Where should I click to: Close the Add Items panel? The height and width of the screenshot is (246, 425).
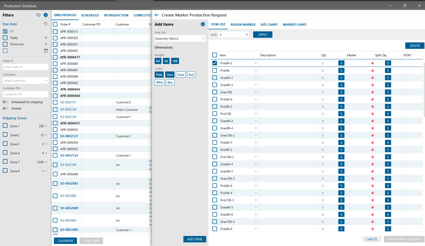[x=203, y=24]
